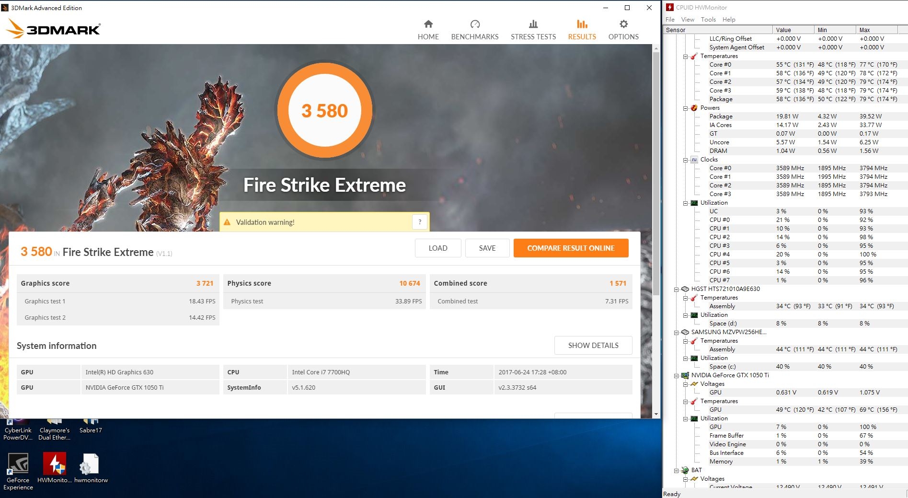The image size is (908, 498).
Task: Open the Help menu in HWMonitor
Action: (x=729, y=19)
